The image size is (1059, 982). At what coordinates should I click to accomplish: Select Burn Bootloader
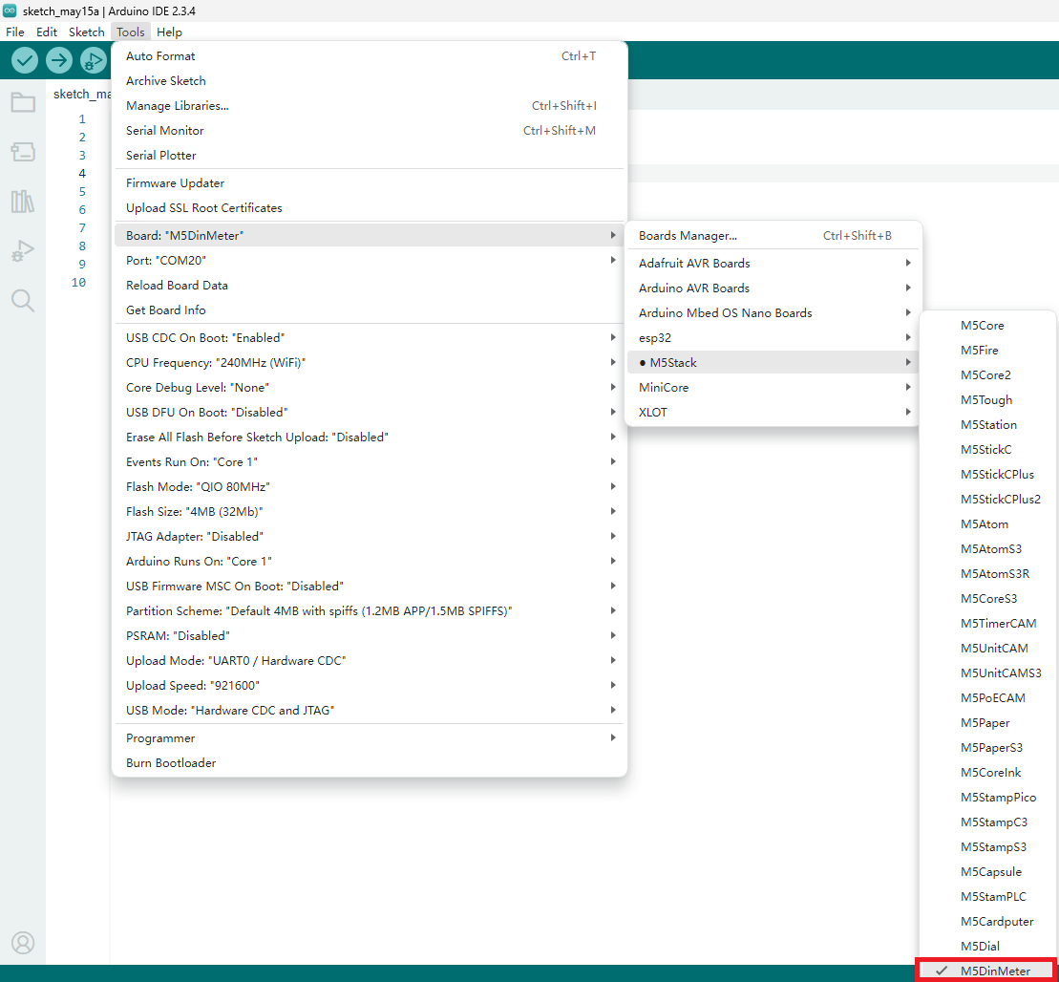[x=370, y=763]
